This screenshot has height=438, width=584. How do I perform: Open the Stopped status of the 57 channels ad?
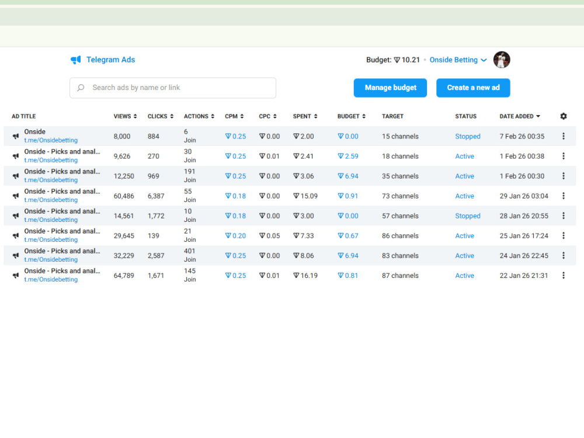pos(467,215)
